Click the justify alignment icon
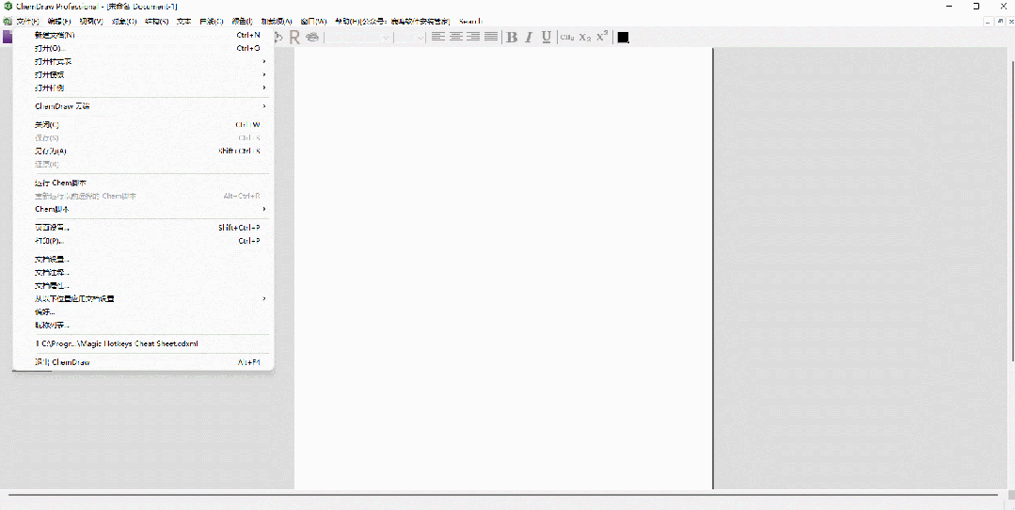Image resolution: width=1015 pixels, height=510 pixels. 490,37
